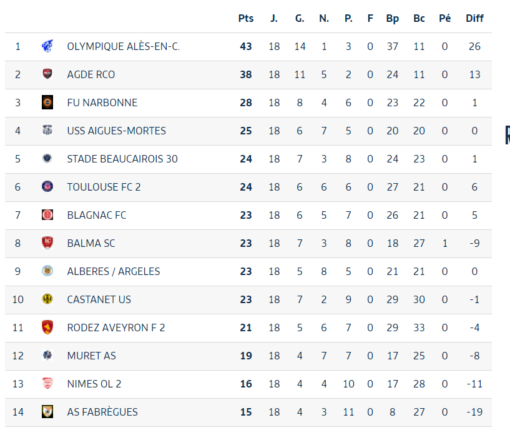Select the J. matches played header
This screenshot has width=510, height=440.
click(274, 18)
